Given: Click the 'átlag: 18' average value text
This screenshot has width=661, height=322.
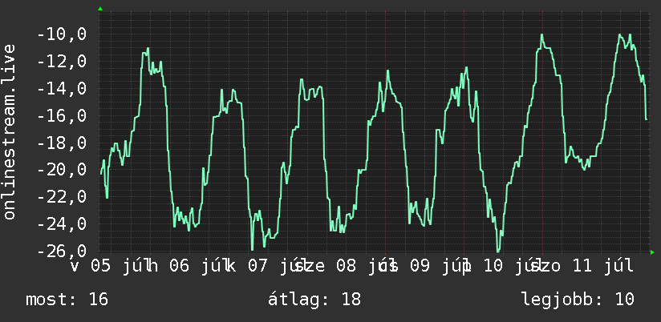Looking at the screenshot, I should [x=314, y=300].
